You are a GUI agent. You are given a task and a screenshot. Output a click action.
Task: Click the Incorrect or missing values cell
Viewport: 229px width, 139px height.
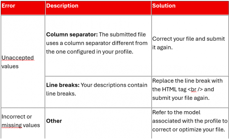(23, 123)
